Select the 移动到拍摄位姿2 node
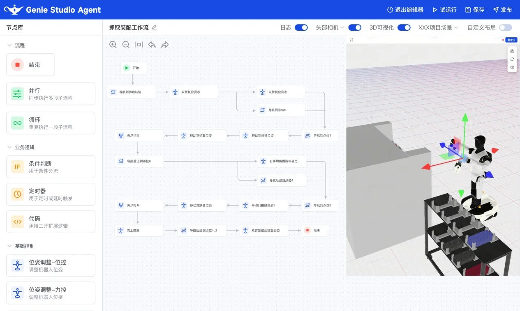Screen dimensions: 520x311 [264, 205]
